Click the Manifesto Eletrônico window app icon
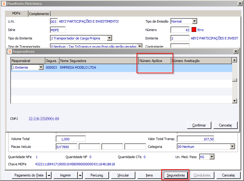 click(4, 3)
